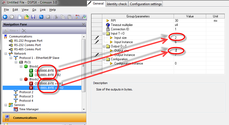Cut selection with scissors icon
The height and width of the screenshot is (125, 229).
56,17
